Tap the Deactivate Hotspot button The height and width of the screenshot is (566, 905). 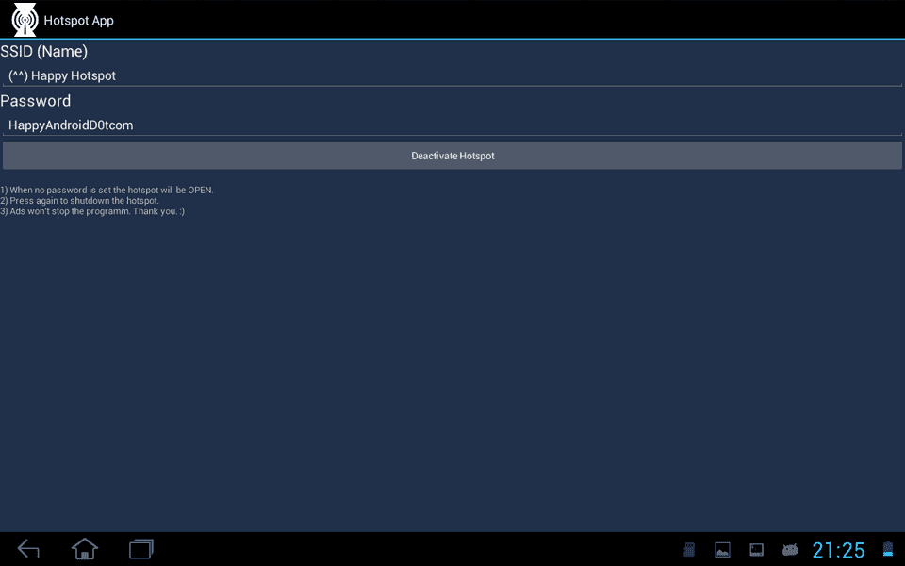coord(452,156)
